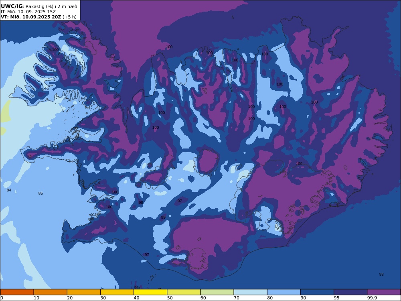Click the "VT: Mið. 10.09.2025 20Z" valid time
401x301 pixels.
click(x=31, y=17)
